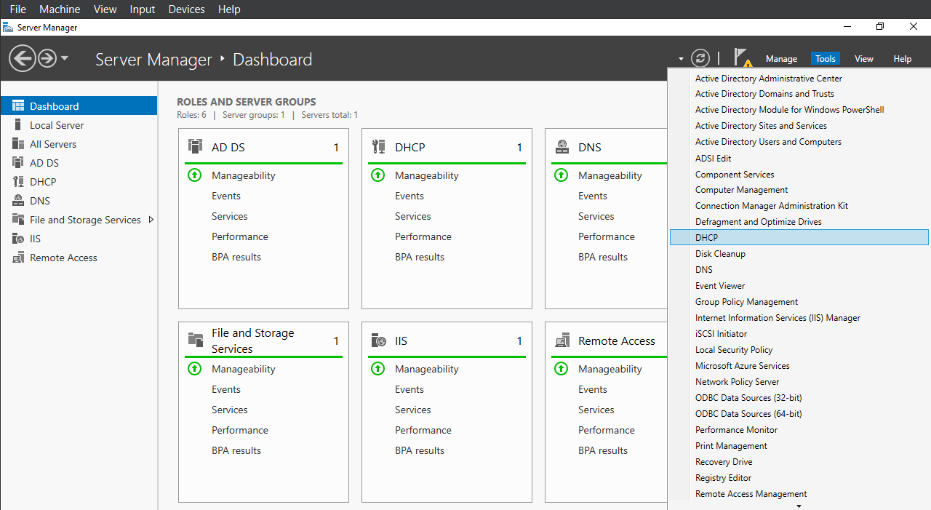Click the AD DS sidebar icon

(x=18, y=163)
